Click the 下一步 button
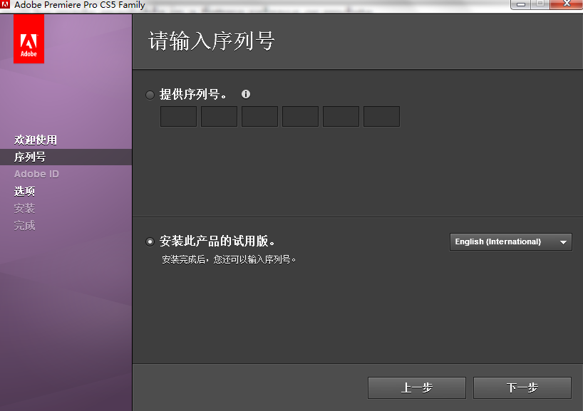 522,388
